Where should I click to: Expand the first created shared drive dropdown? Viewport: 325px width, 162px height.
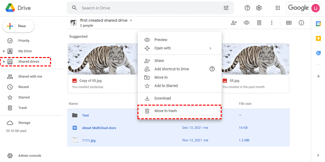[131, 20]
